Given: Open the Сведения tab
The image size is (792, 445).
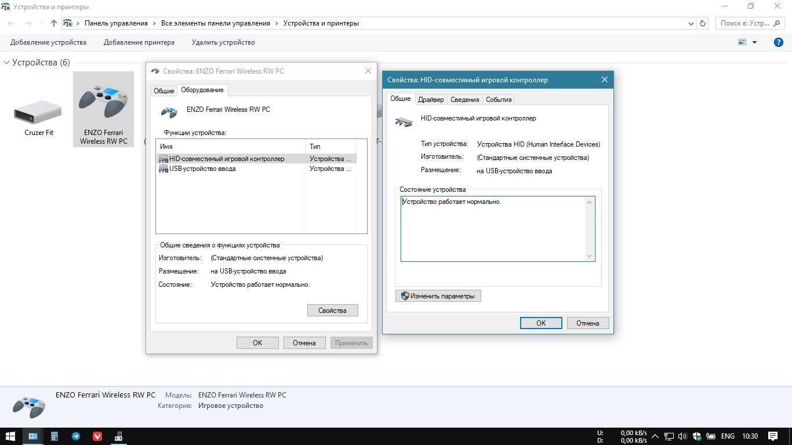Looking at the screenshot, I should (465, 100).
